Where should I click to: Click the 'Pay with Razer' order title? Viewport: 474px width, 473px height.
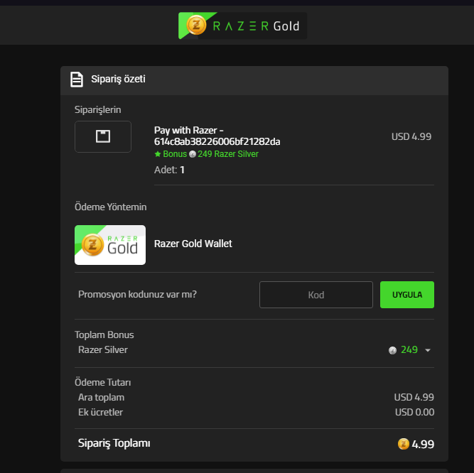(x=217, y=136)
